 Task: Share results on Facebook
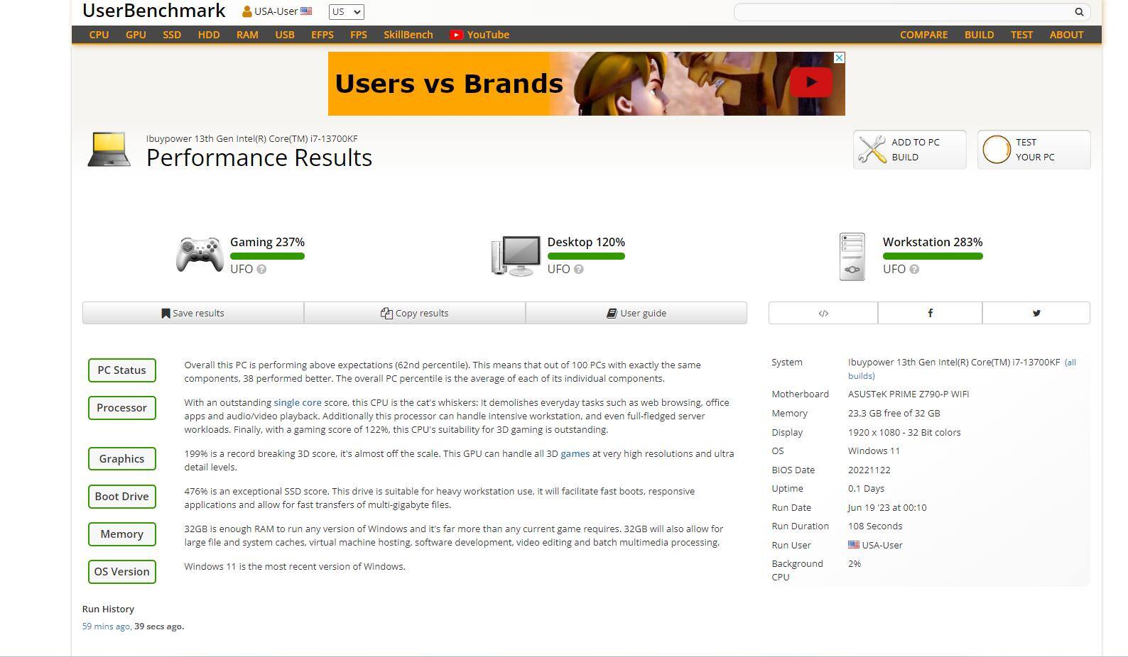click(930, 313)
